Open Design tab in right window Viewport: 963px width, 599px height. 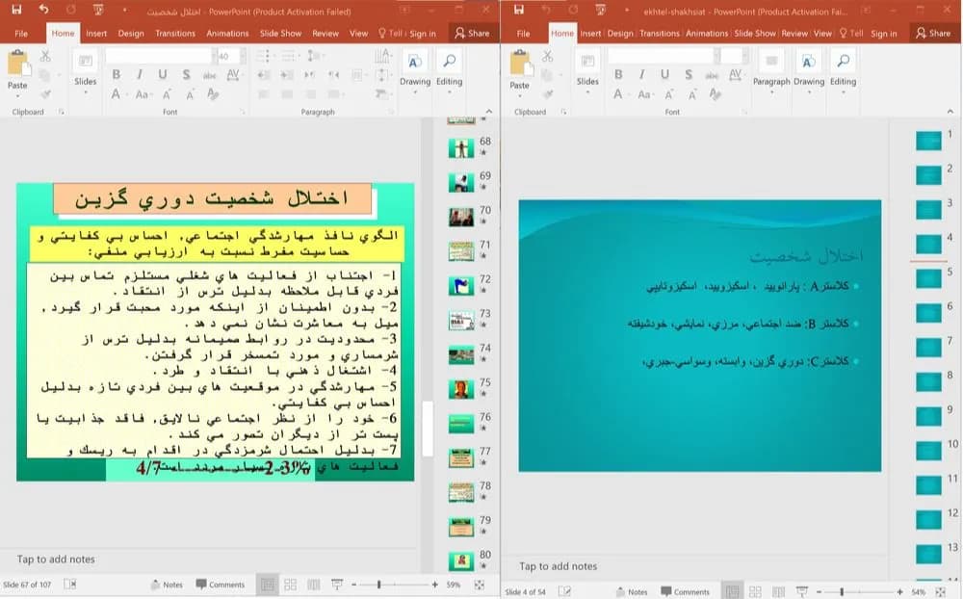click(620, 33)
